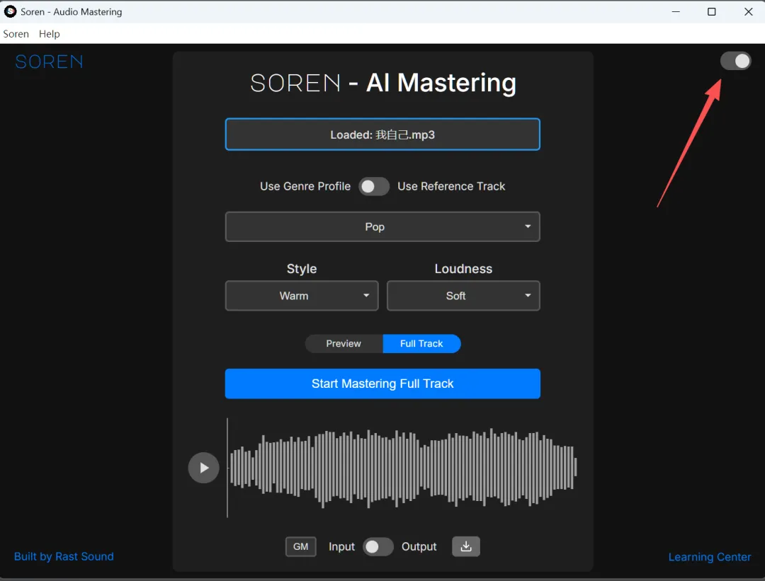Maximize the Soren window
Screen dimensions: 765x581
712,12
